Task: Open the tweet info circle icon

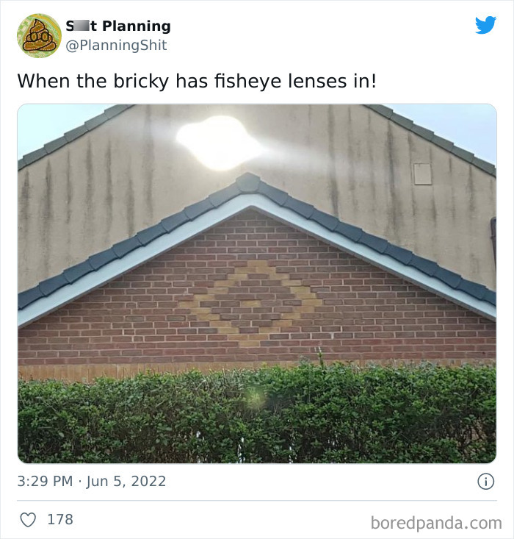Action: [x=485, y=481]
